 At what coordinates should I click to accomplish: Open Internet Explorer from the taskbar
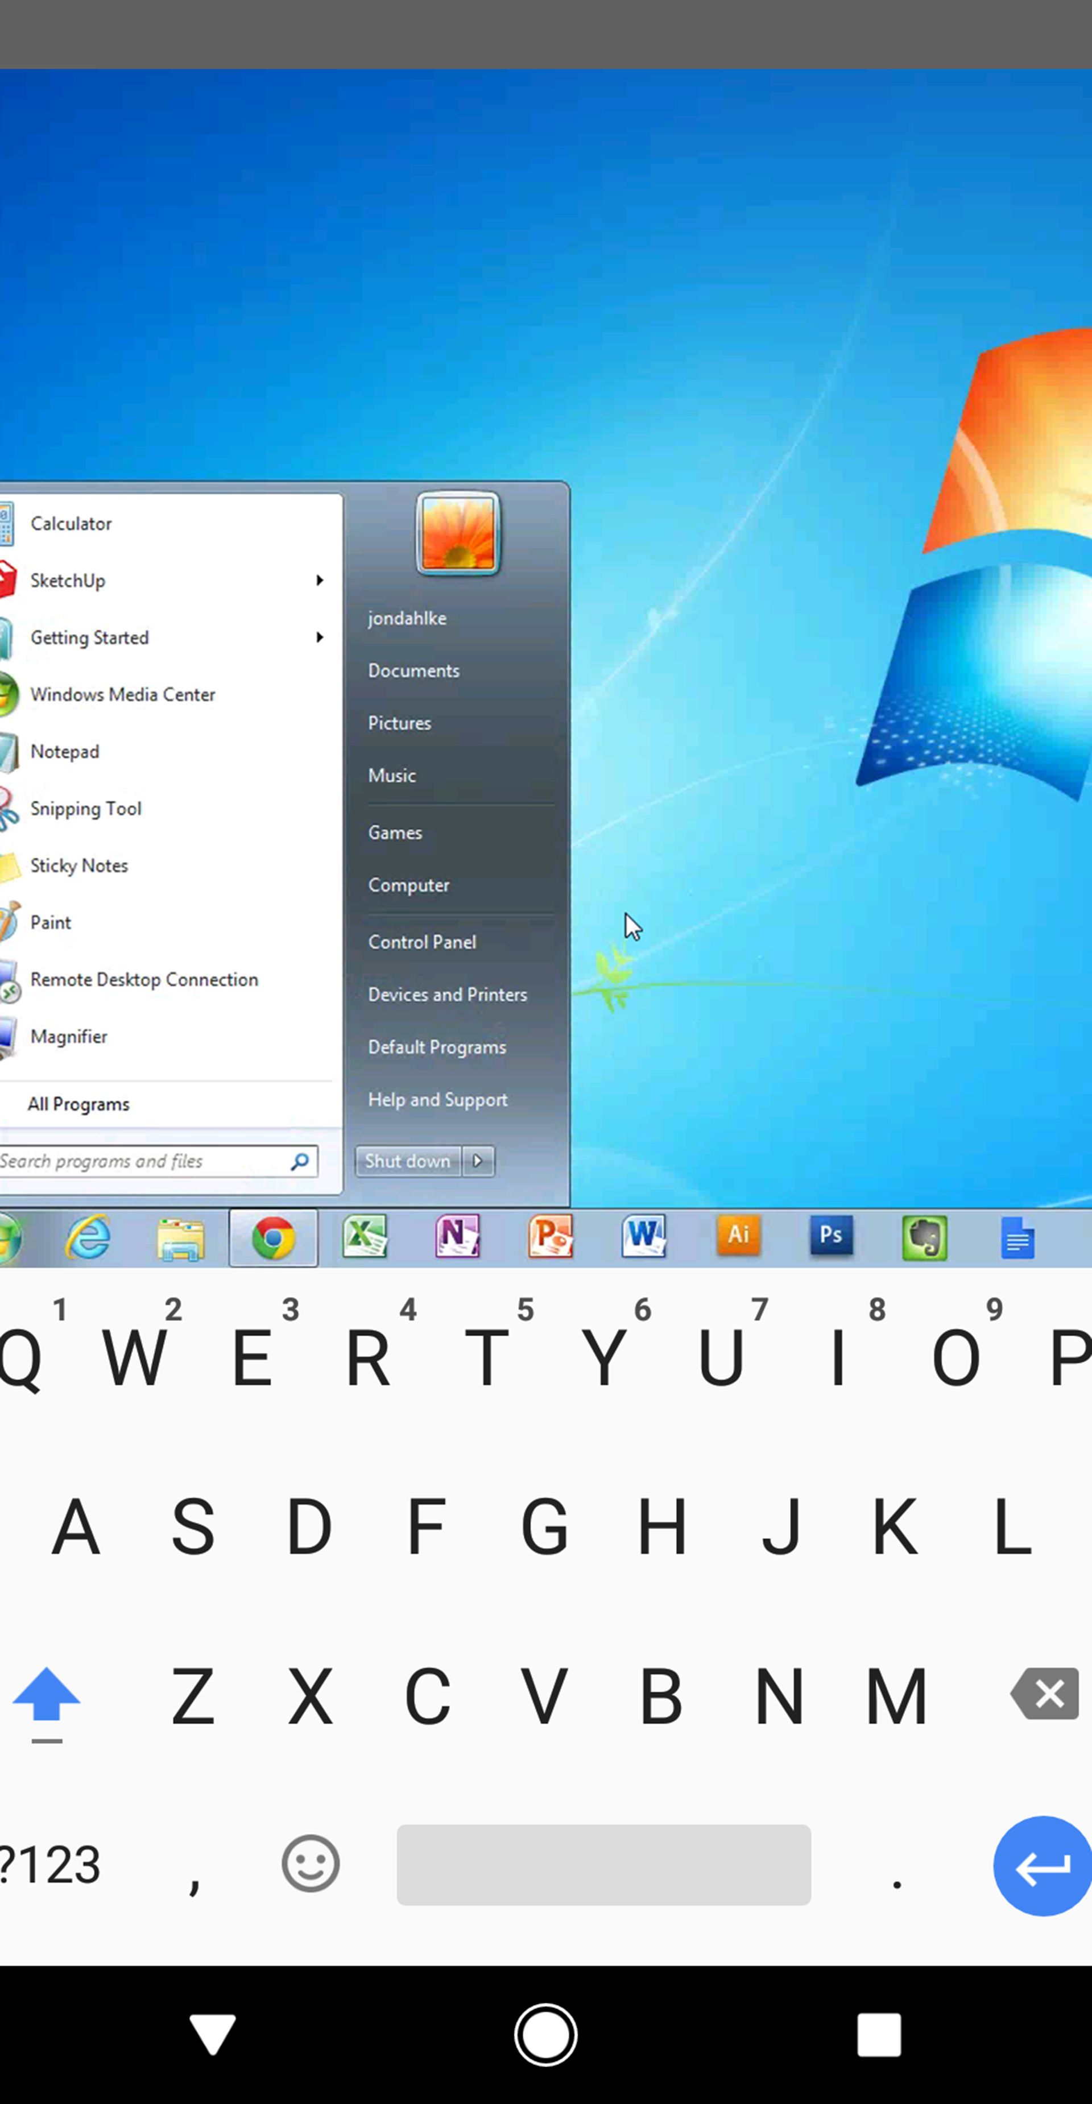coord(88,1237)
